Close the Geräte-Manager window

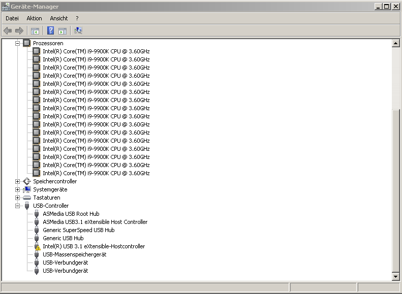tap(395, 7)
